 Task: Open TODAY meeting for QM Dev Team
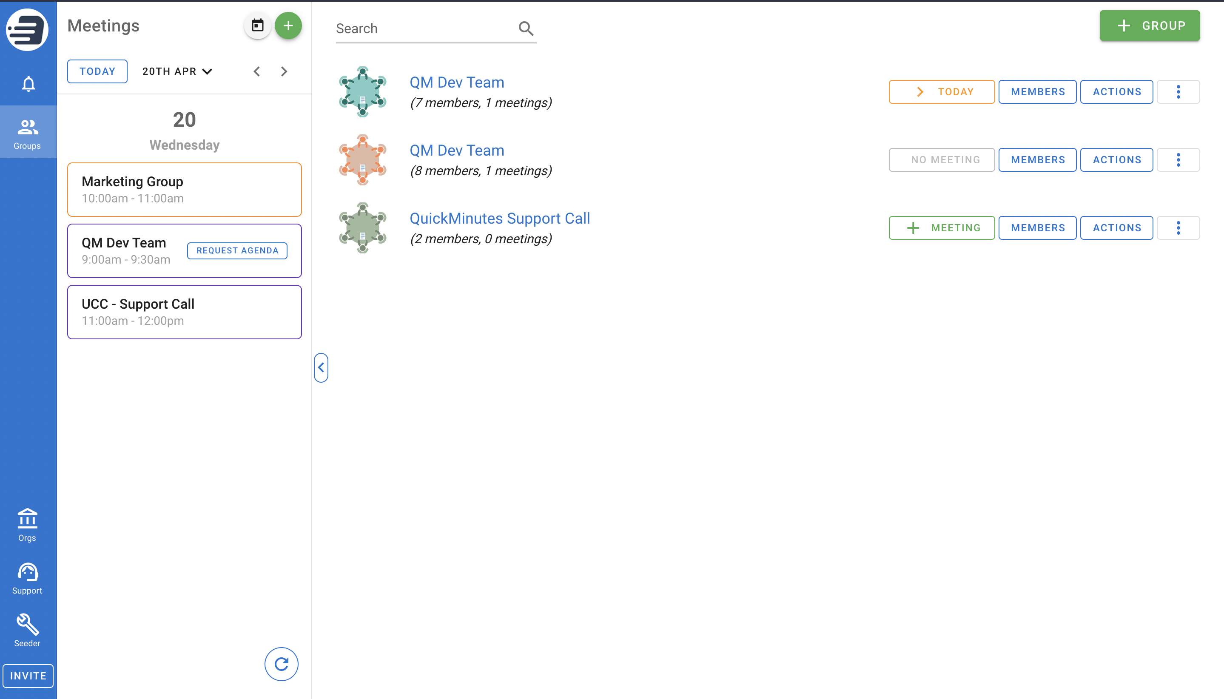[942, 92]
